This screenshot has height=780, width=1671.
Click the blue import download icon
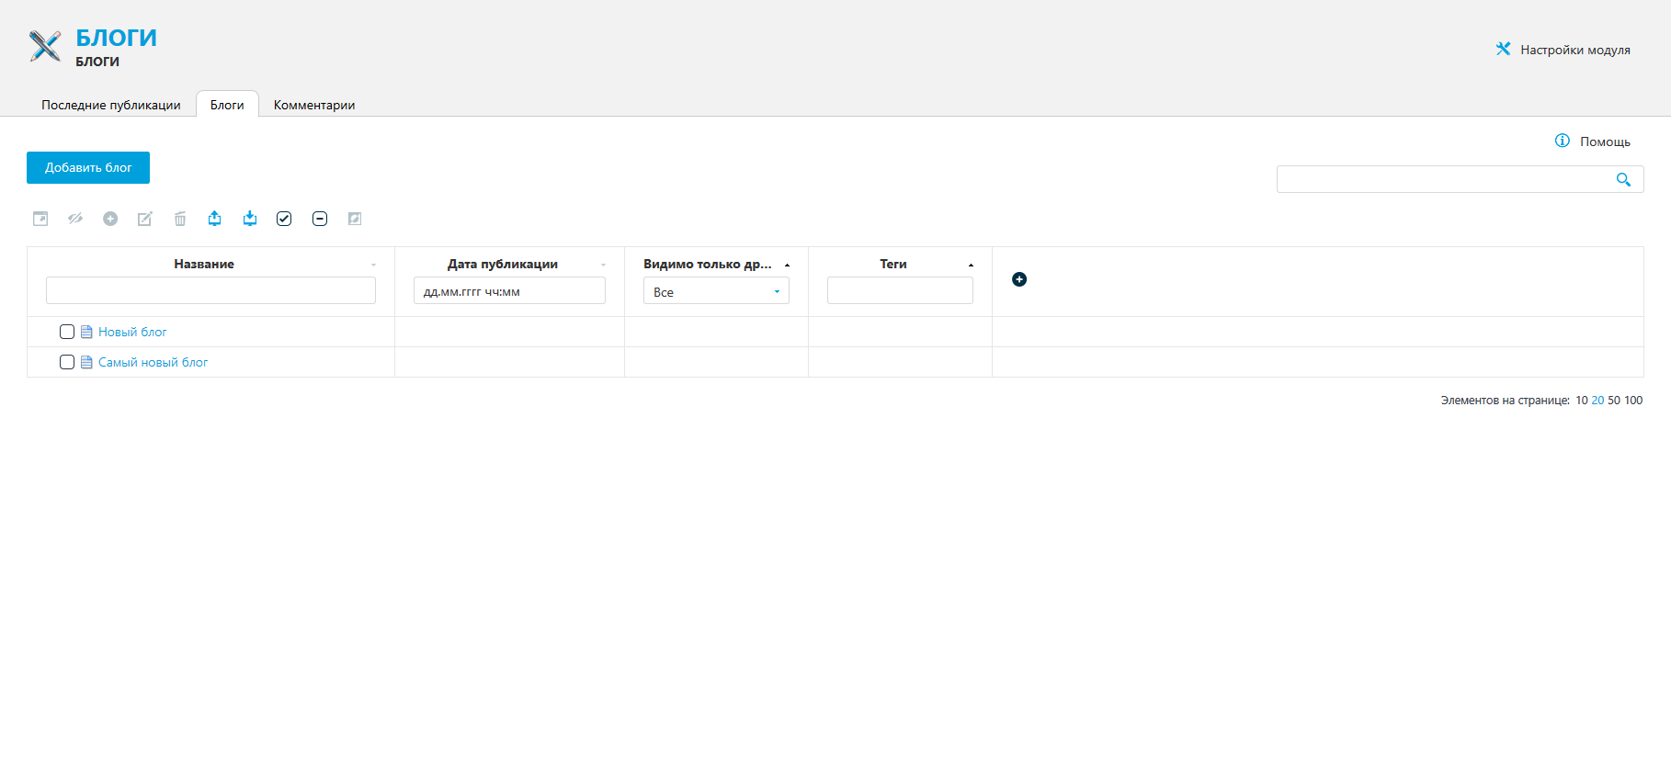pyautogui.click(x=250, y=218)
